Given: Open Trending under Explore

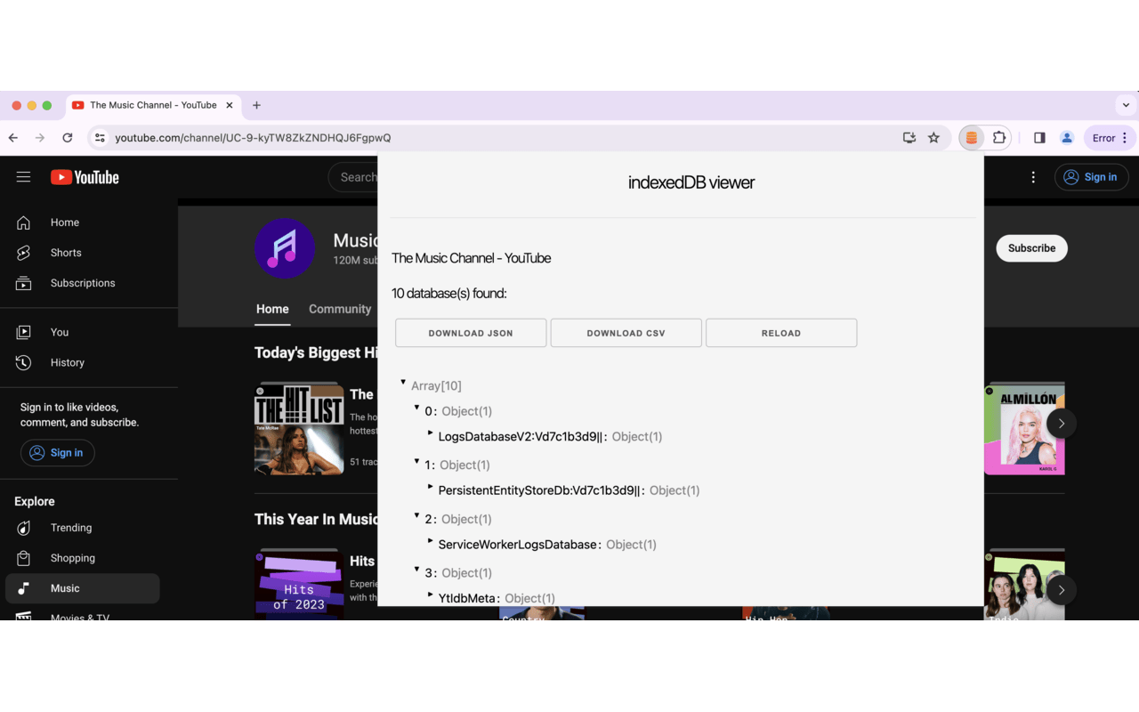Looking at the screenshot, I should click(82, 528).
